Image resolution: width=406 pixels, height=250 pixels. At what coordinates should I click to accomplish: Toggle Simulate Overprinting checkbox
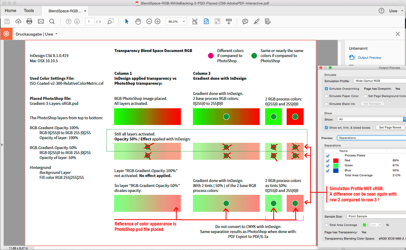pos(326,89)
